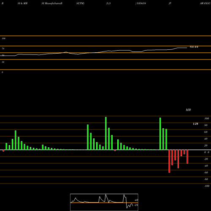
Task: Click the longest red MR histogram bar
Action: click(x=169, y=161)
